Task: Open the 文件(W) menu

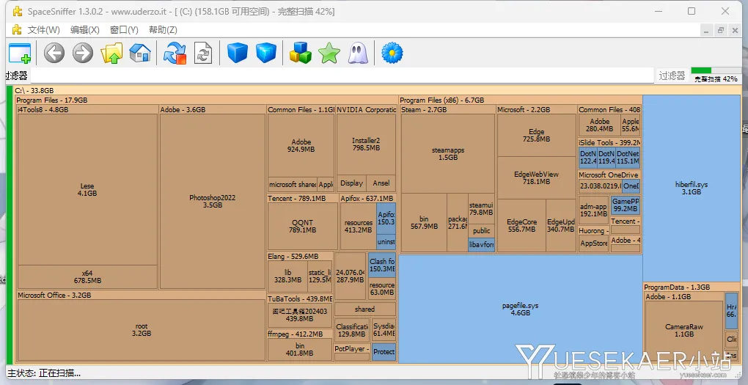Action: point(43,29)
